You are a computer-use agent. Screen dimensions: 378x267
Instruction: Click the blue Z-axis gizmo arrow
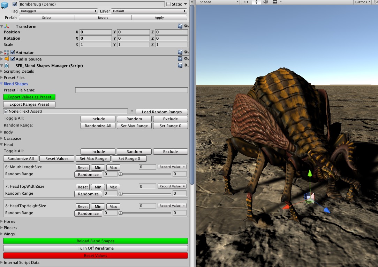coord(327,210)
